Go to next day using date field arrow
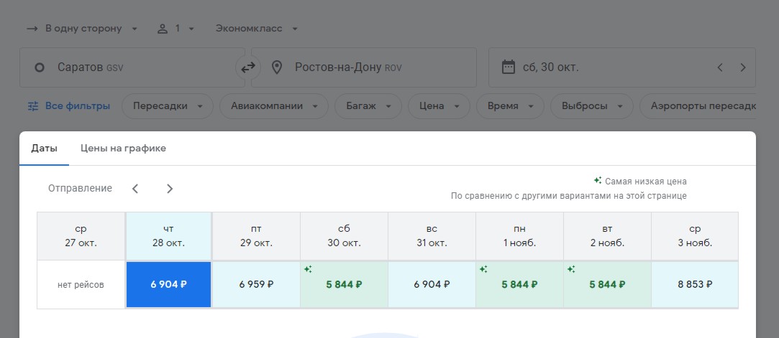This screenshot has height=338, width=779. point(743,67)
